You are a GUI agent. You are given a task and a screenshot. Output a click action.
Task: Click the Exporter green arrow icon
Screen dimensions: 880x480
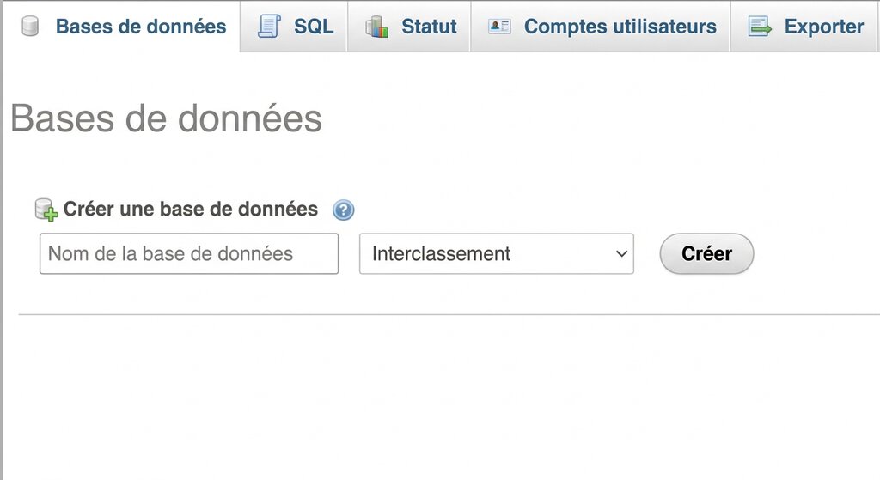point(760,27)
